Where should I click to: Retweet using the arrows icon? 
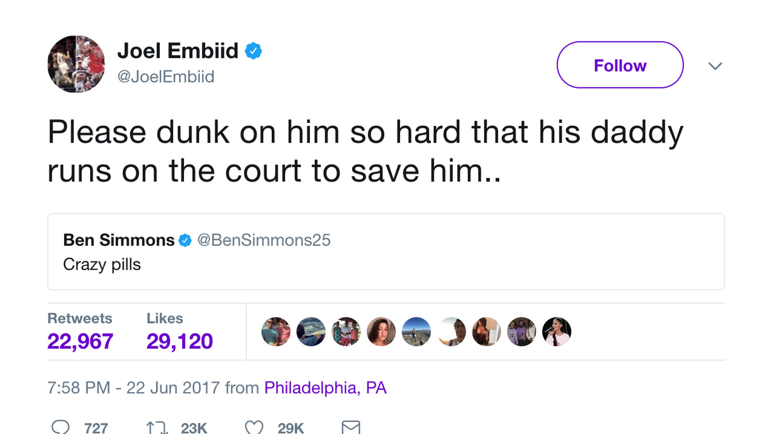[x=157, y=427]
